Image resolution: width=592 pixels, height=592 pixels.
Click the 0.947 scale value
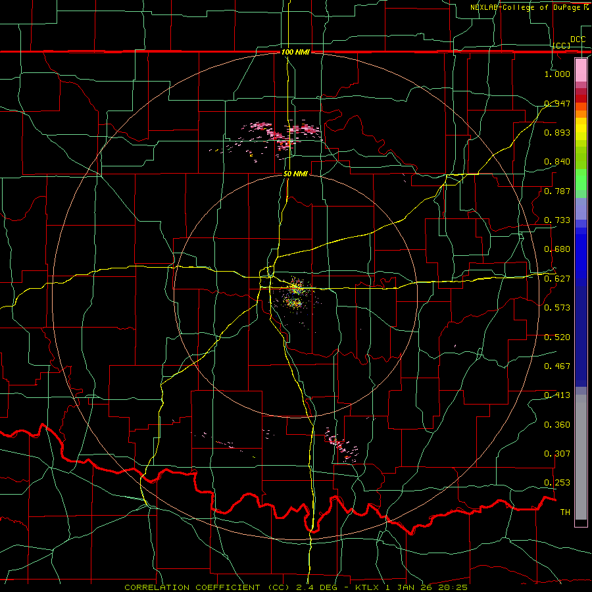[x=557, y=103]
